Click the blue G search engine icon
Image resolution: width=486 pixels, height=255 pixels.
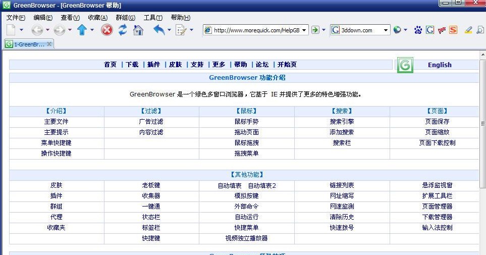pyautogui.click(x=430, y=30)
